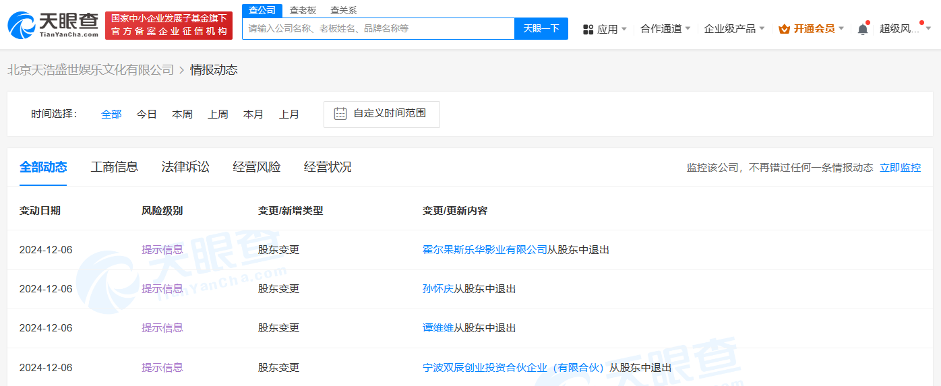This screenshot has width=941, height=386.
Task: Click the breadcrumb arrow separator
Action: click(182, 70)
